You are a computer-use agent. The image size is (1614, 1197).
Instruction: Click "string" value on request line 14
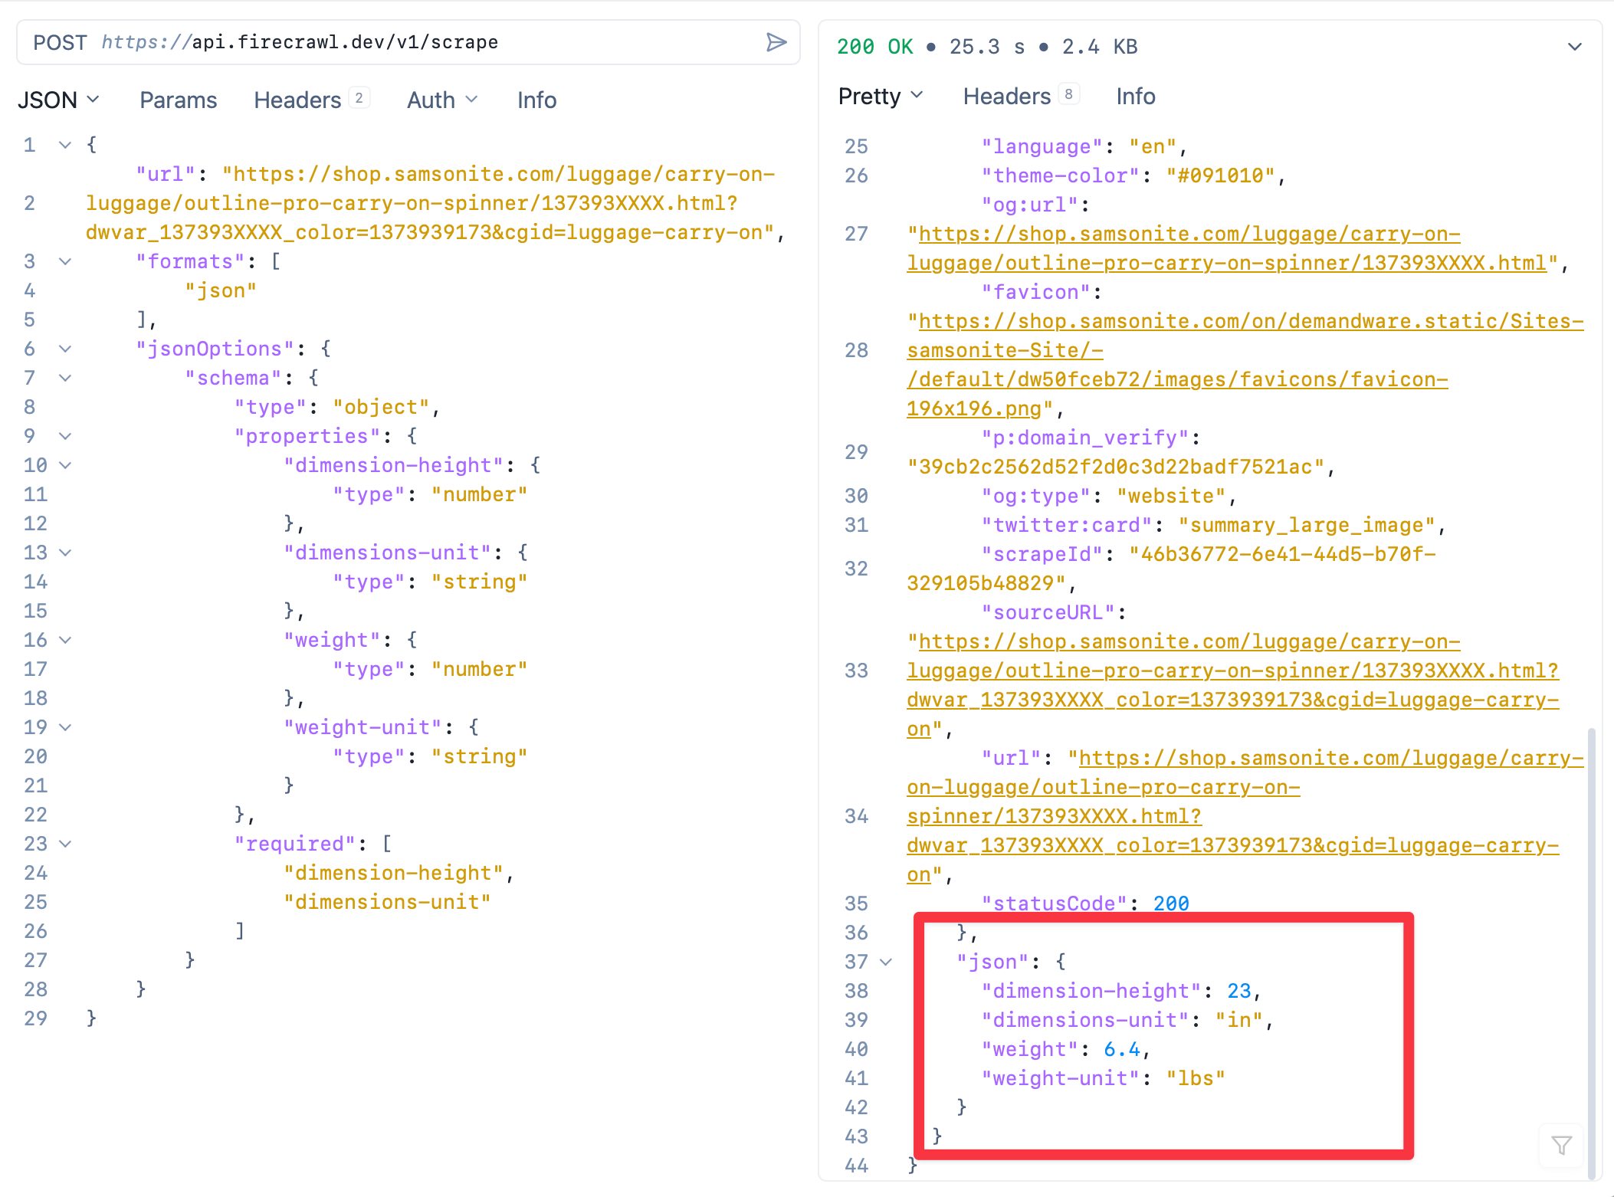[x=480, y=582]
